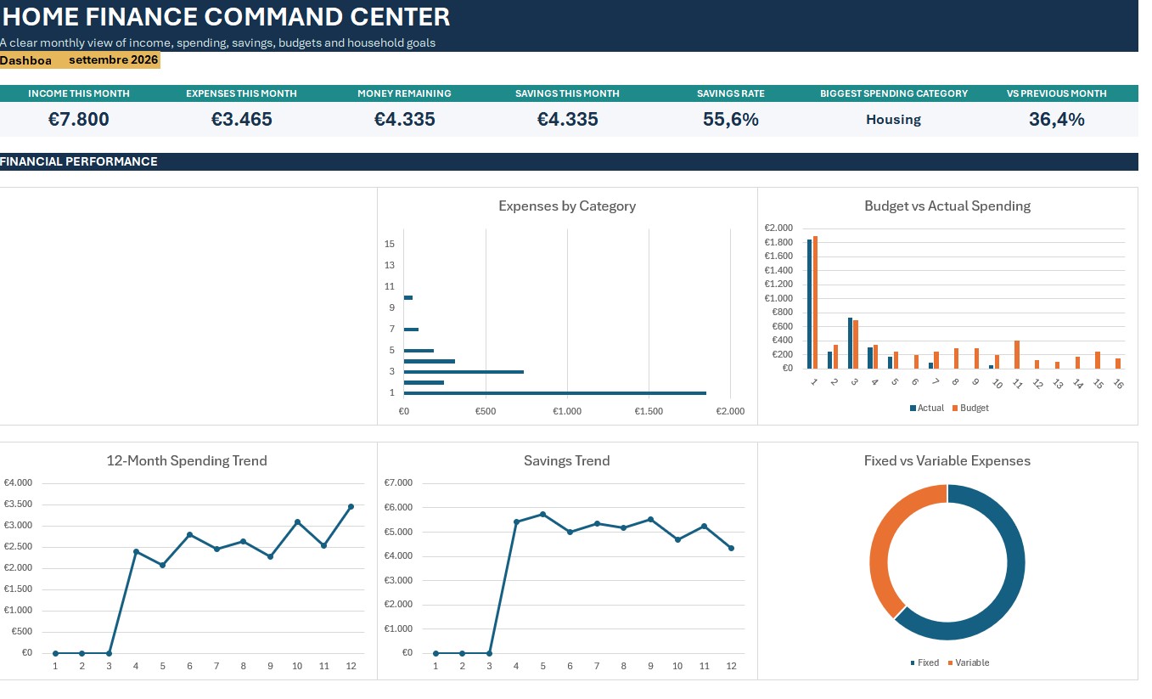Screen dimensions: 1152x699
Task: Select the '12-Month Spending Trend' chart title
Action: pyautogui.click(x=187, y=460)
